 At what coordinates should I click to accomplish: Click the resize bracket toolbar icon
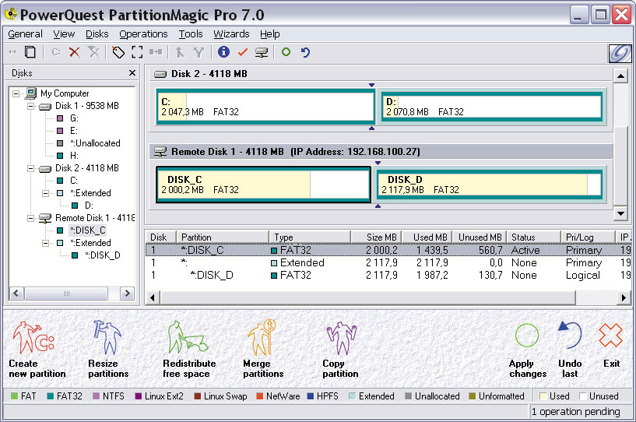(137, 52)
